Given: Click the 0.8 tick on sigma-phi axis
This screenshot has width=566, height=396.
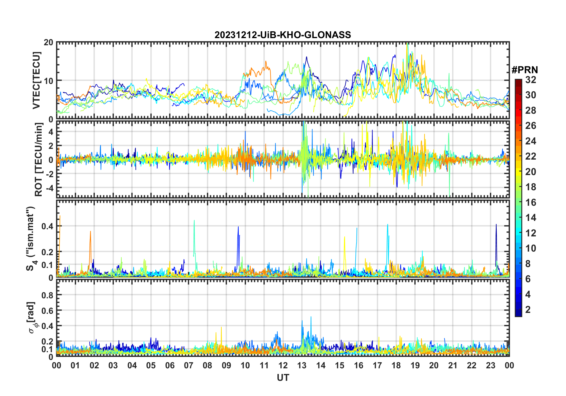Looking at the screenshot, I should coord(47,295).
